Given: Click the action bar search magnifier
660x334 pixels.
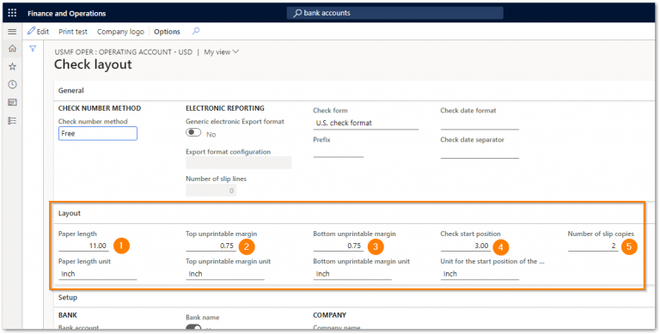Looking at the screenshot, I should pos(196,31).
